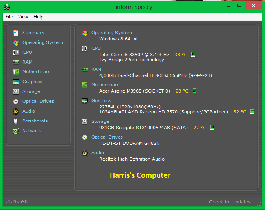Open the underlined Optical Drives link
Viewport: 265px width, 210px height.
click(107, 137)
